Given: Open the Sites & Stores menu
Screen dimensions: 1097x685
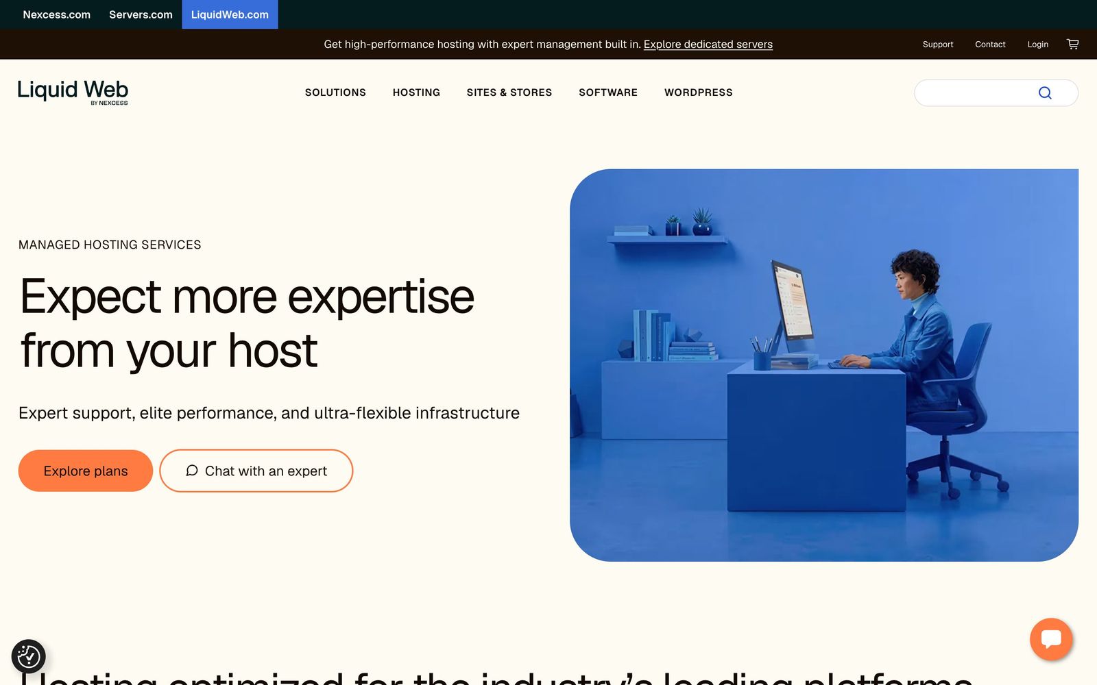Looking at the screenshot, I should 509,92.
